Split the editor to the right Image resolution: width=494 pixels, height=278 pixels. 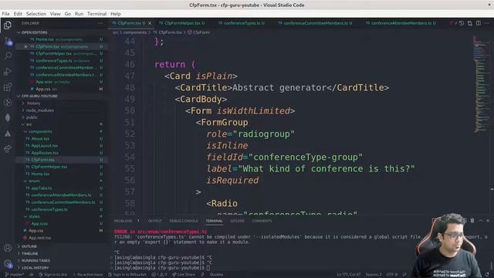479,23
